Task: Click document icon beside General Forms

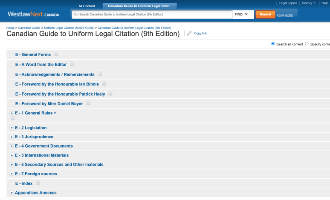Action: [56, 54]
